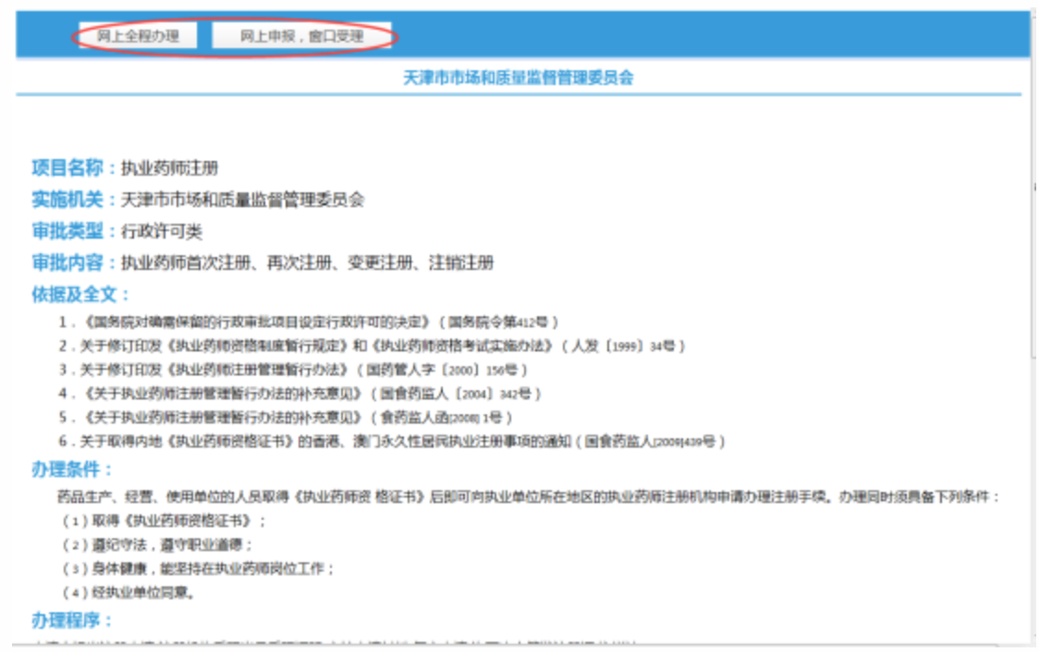This screenshot has width=1039, height=652.
Task: Click the 审批内容 label
Action: click(x=70, y=263)
